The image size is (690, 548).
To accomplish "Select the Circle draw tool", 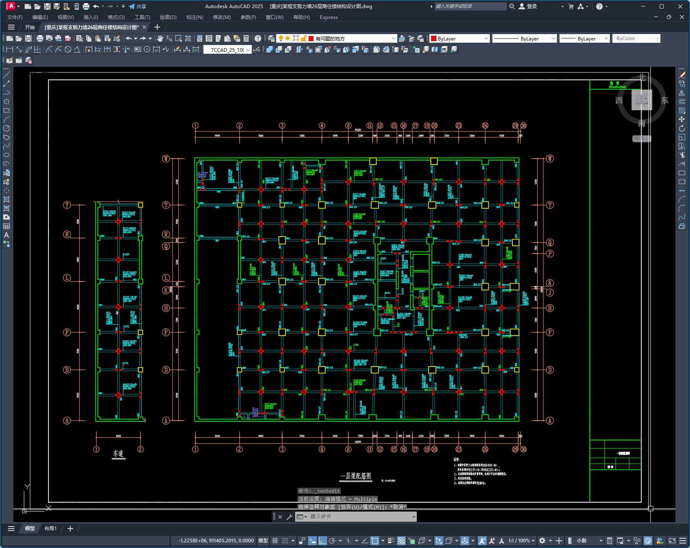I will 6,128.
